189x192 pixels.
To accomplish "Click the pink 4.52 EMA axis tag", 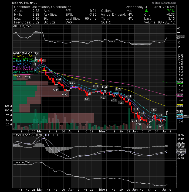I will (180, 95).
